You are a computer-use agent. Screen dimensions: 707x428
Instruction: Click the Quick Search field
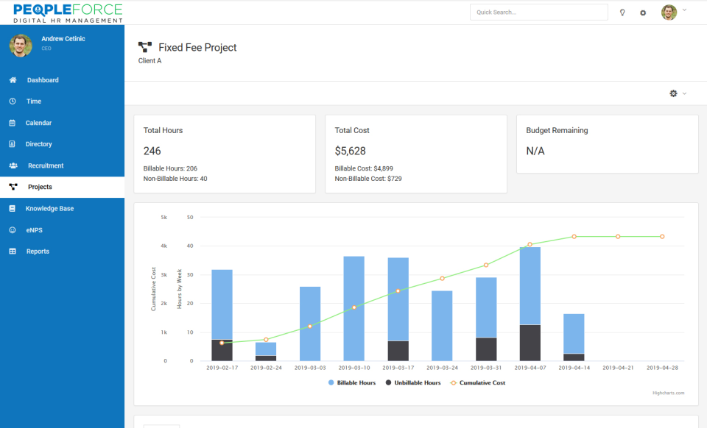(x=538, y=13)
